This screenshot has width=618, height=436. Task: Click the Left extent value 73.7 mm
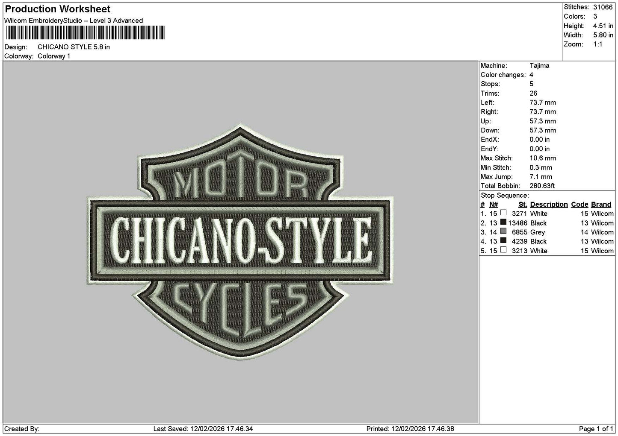[543, 102]
